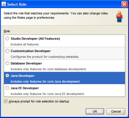Screen dimensions: 129x118
Task: Click the red-shirted person role icon
Action: (x=119, y=16)
